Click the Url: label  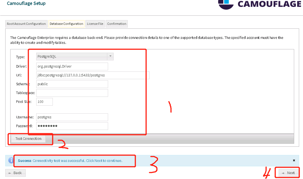coord(19,75)
